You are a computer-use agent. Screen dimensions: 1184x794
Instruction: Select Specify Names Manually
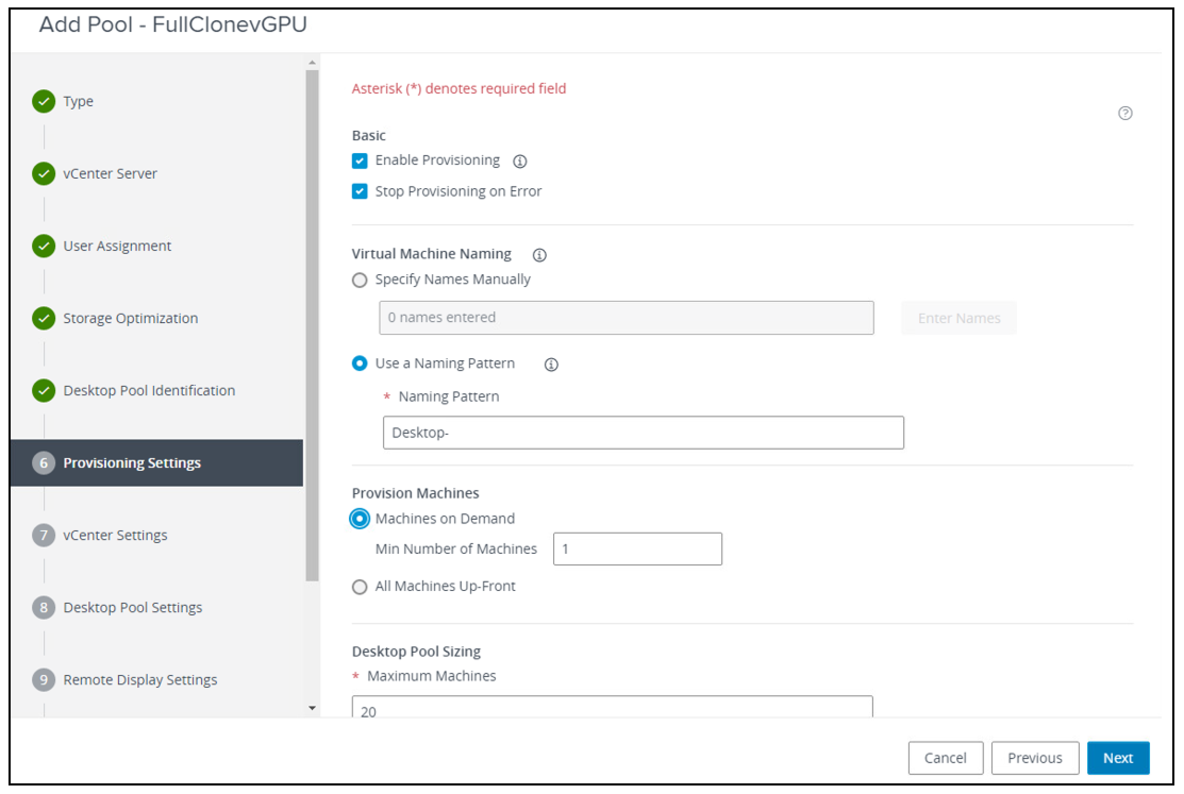[360, 280]
